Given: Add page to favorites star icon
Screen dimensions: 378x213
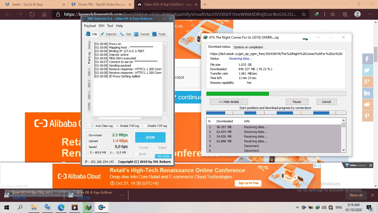Looking at the screenshot, I should [x=304, y=14].
